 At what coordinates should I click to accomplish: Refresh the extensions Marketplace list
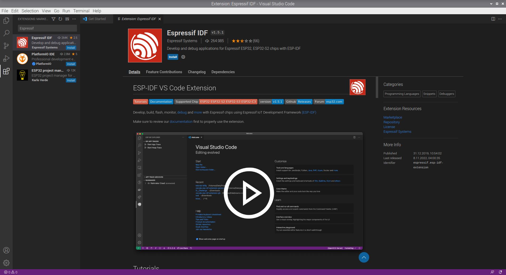(x=60, y=19)
